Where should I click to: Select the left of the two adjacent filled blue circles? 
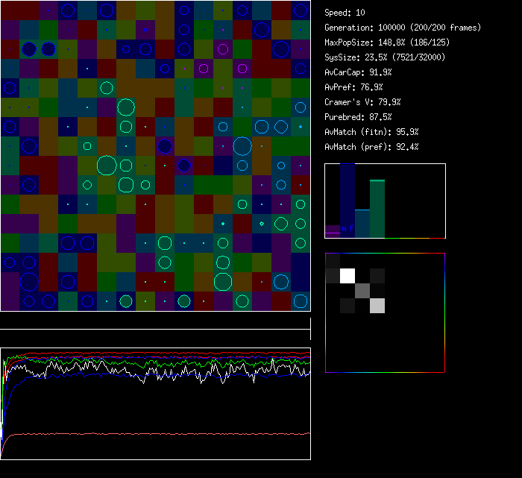point(29,49)
